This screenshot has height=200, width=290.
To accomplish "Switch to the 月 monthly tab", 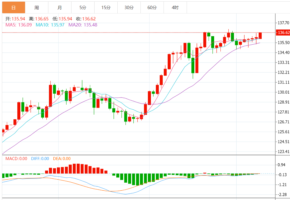I will [x=60, y=8].
